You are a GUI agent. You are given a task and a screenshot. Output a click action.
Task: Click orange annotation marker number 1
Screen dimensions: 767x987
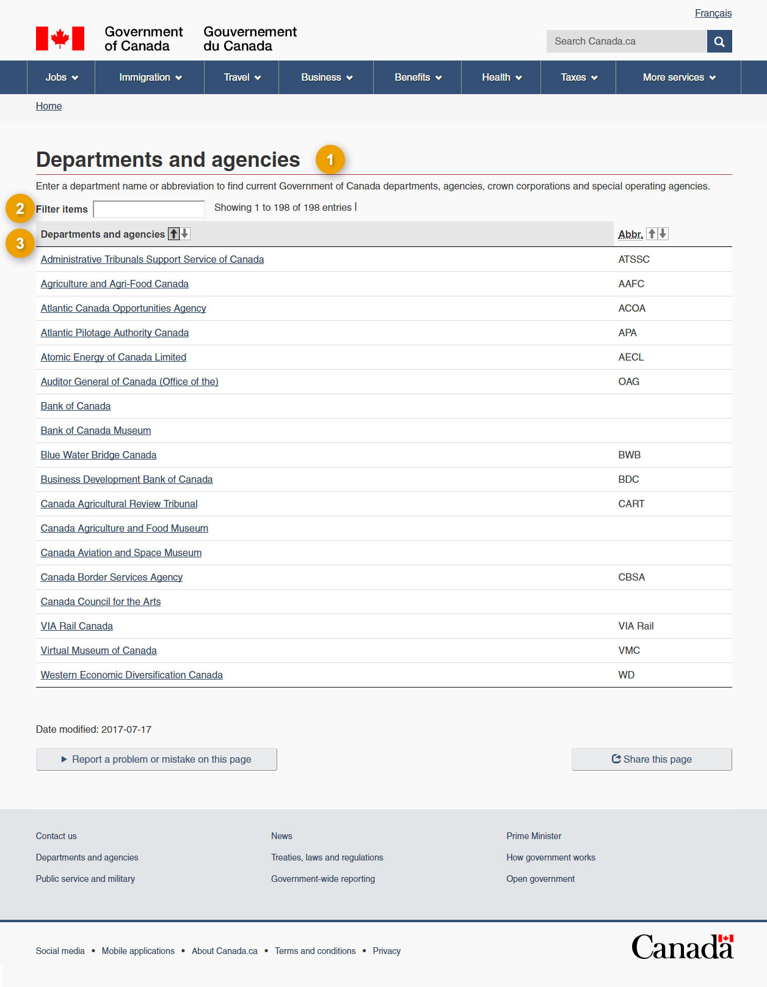coord(330,160)
